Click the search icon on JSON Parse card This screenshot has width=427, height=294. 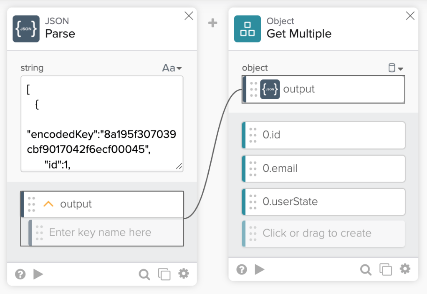tap(144, 274)
